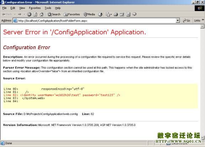Refresh the page with Refresh icon
205x147 pixels.
point(35,14)
